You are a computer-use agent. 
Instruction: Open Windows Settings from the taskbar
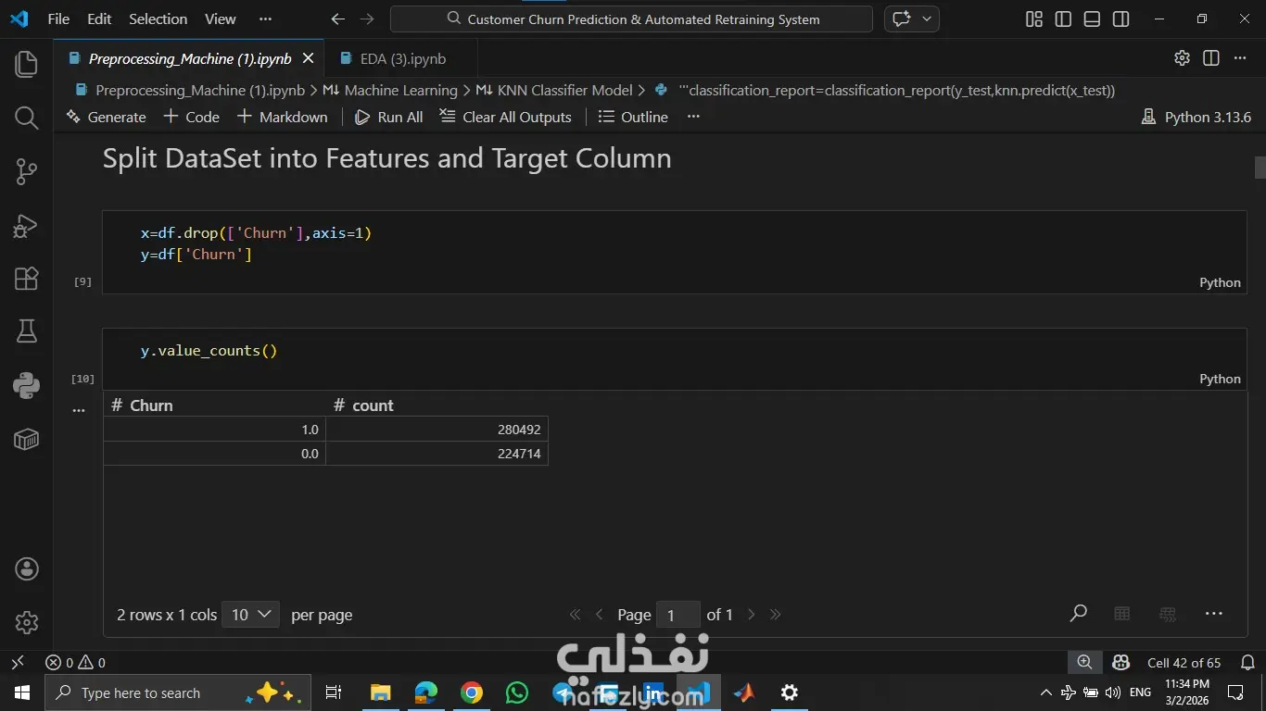(790, 692)
